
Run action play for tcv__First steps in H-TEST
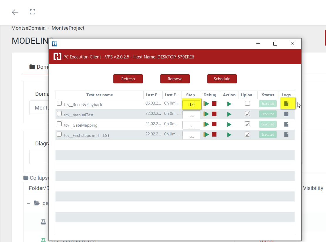point(229,135)
